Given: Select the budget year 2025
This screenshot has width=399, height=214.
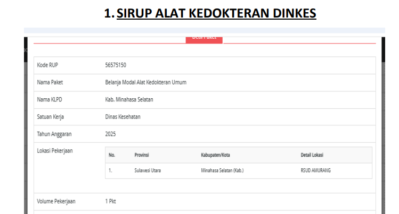Looking at the screenshot, I should click(x=110, y=134).
